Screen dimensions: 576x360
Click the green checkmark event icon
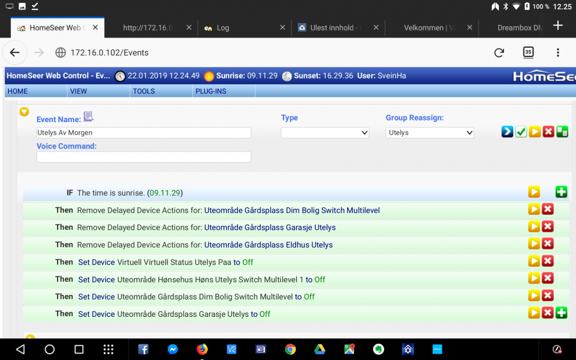[x=521, y=132]
